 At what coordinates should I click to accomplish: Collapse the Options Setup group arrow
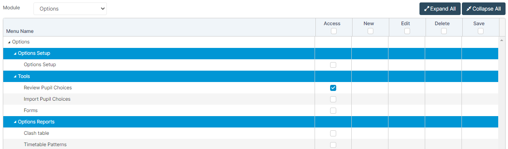(15, 53)
